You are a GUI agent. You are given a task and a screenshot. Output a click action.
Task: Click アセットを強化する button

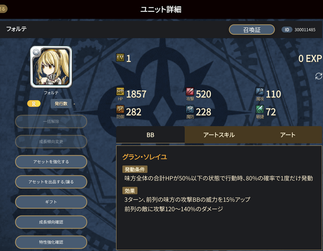click(x=51, y=162)
